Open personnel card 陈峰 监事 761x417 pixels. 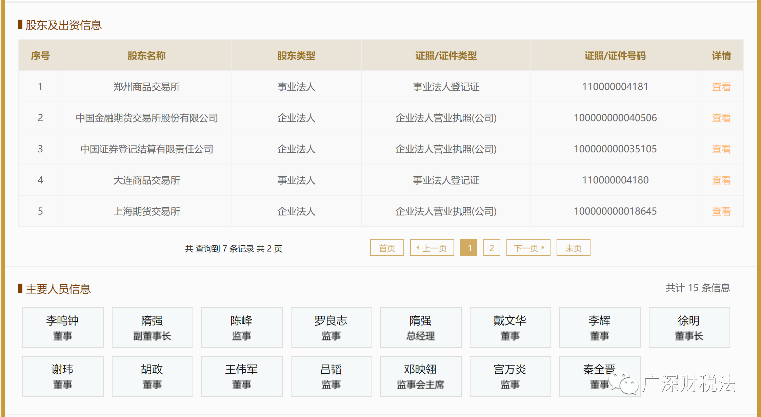242,328
